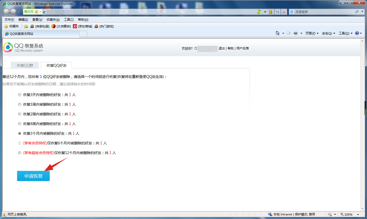Select 仅恢复6个月内 member privilege radio
The width and height of the screenshot is (367, 219).
tap(20, 143)
